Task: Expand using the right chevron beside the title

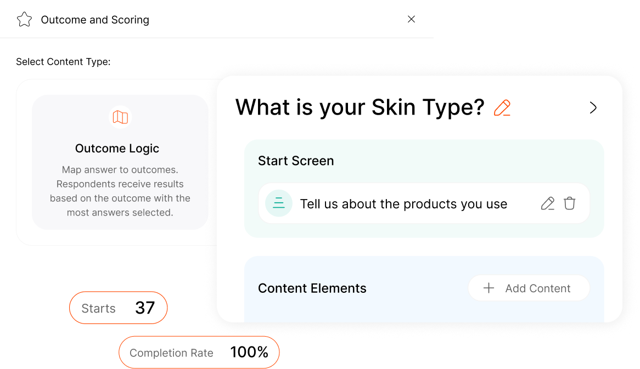Action: tap(593, 107)
